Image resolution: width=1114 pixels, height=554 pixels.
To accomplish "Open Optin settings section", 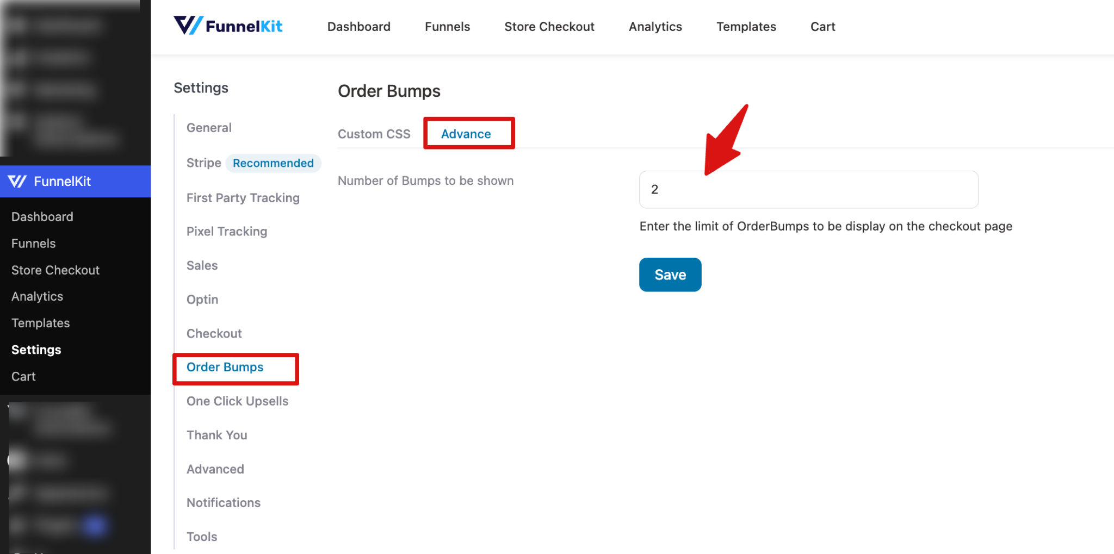I will coord(202,300).
